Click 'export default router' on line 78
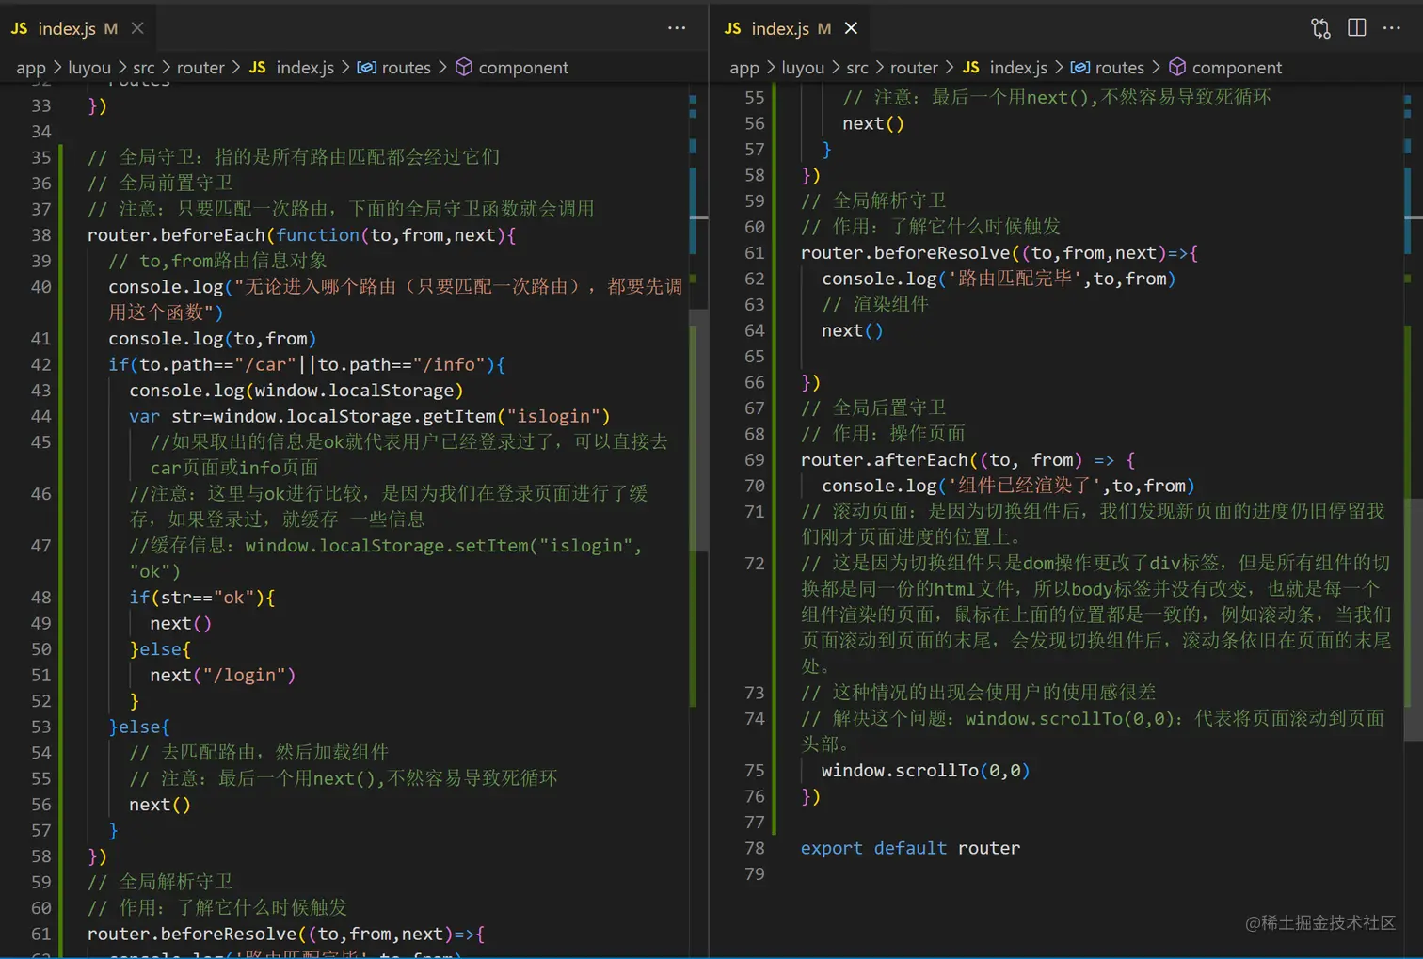 click(x=910, y=848)
